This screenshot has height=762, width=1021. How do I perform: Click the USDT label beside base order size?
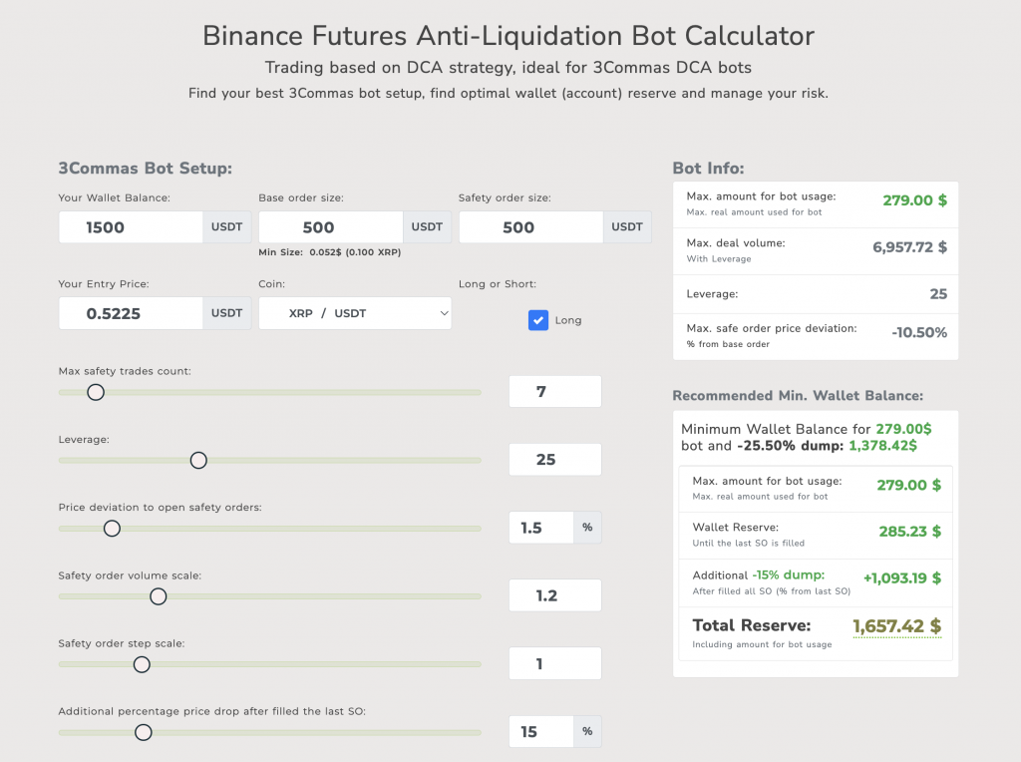(x=427, y=227)
